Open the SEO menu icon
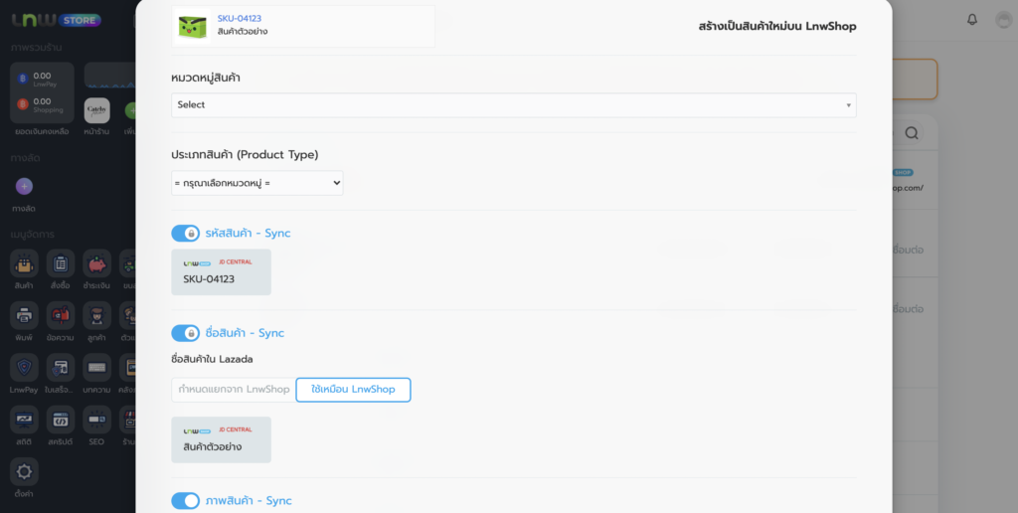 [x=96, y=420]
